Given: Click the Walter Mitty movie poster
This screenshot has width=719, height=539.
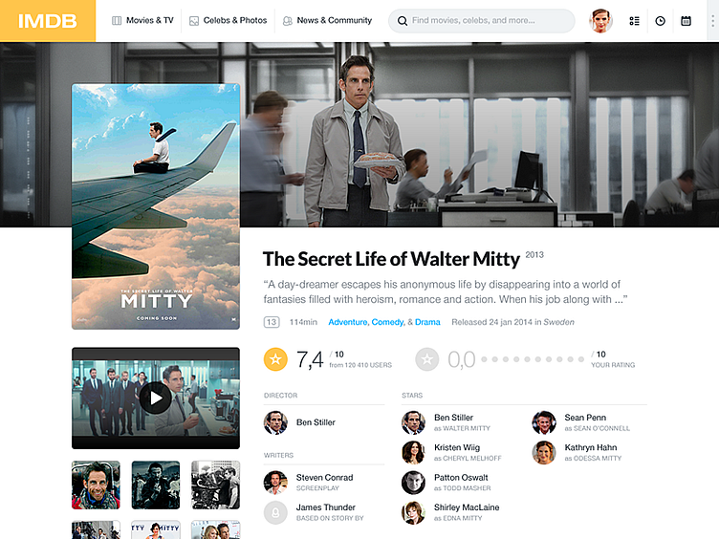Looking at the screenshot, I should [x=156, y=206].
